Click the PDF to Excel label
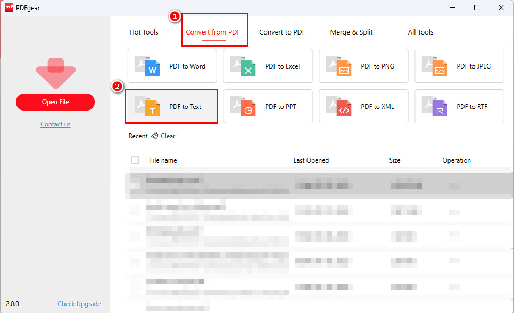 282,66
